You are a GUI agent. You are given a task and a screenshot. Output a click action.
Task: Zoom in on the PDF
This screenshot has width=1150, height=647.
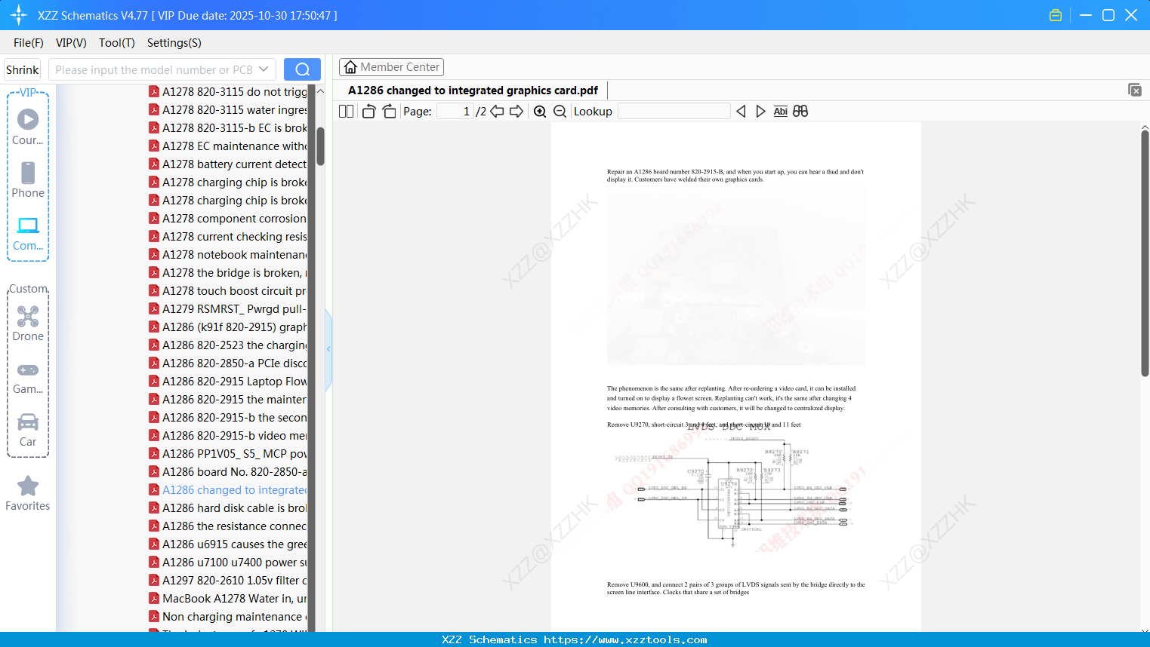[540, 112]
